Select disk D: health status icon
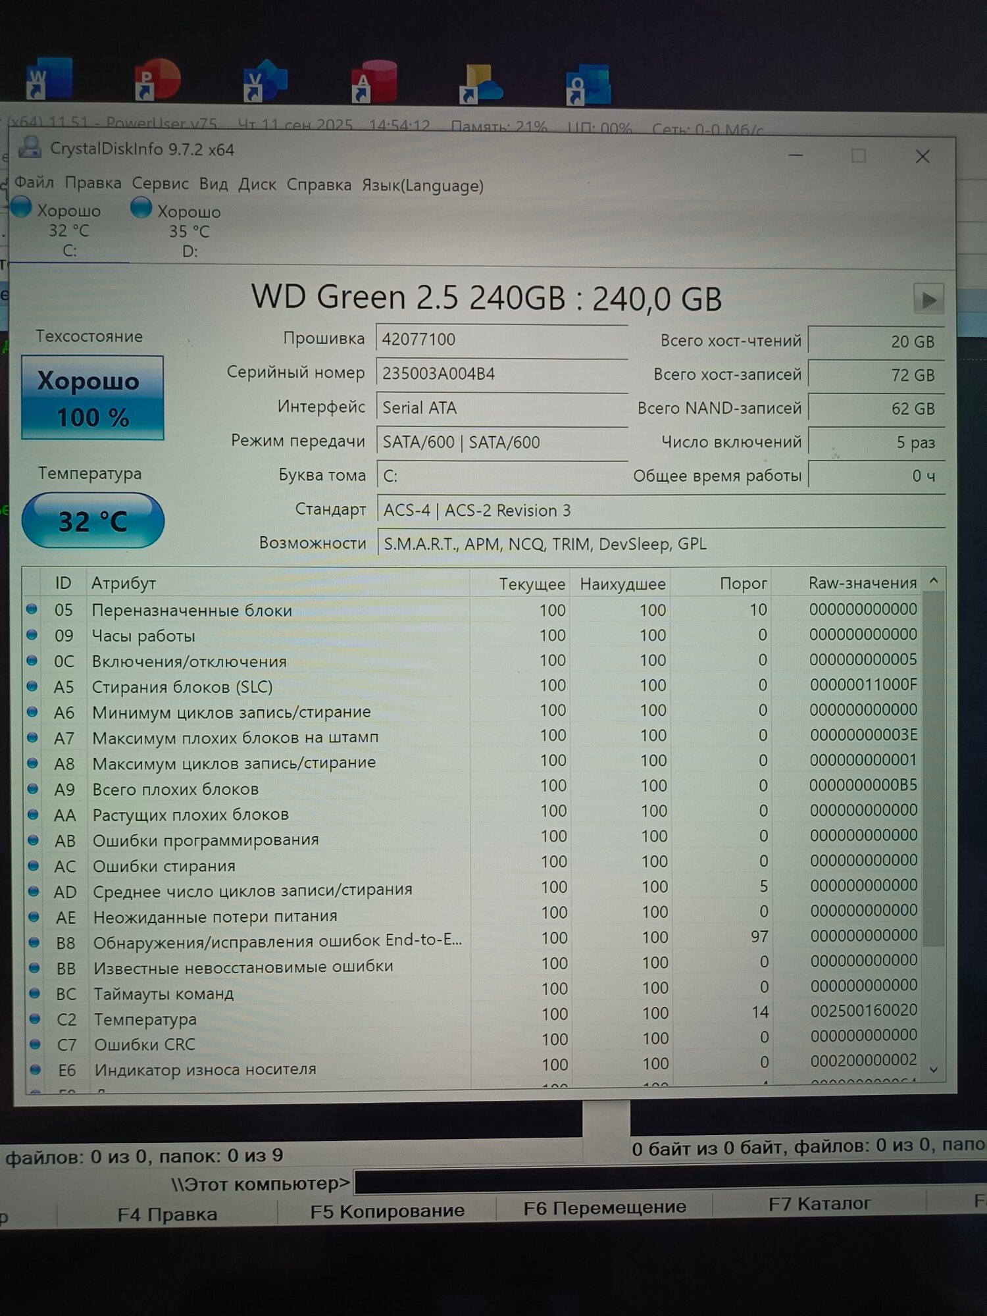Image resolution: width=987 pixels, height=1316 pixels. (141, 207)
